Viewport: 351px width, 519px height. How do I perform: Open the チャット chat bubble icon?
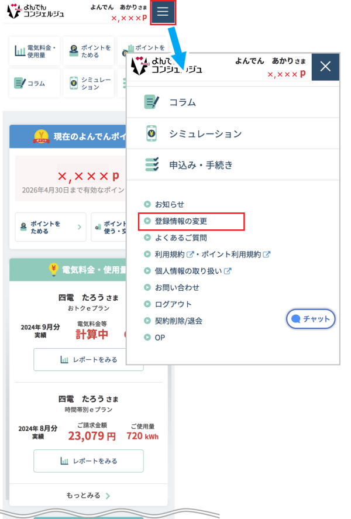(x=297, y=319)
